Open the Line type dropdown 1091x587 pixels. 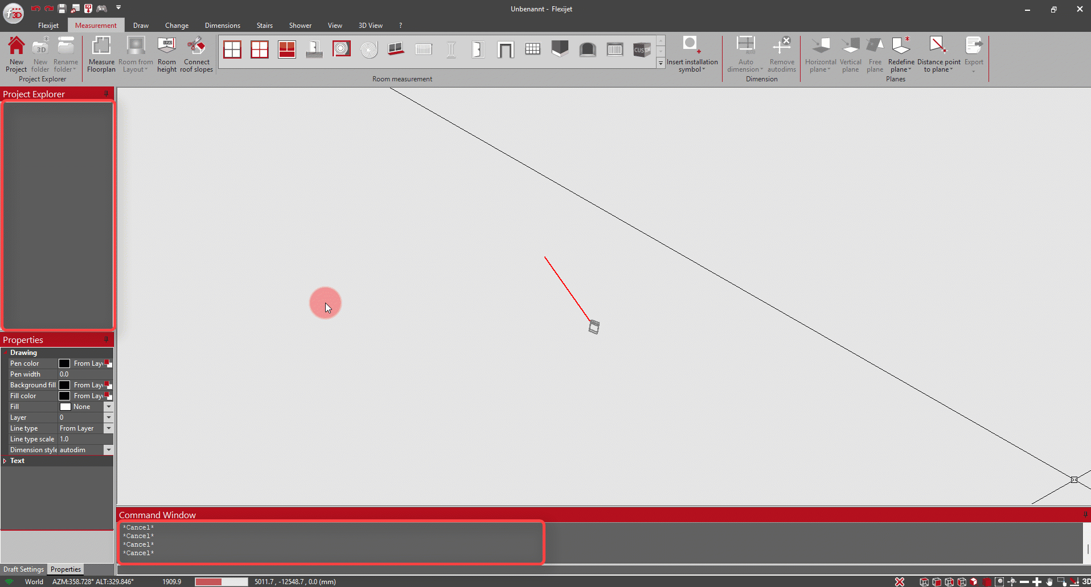click(x=108, y=428)
